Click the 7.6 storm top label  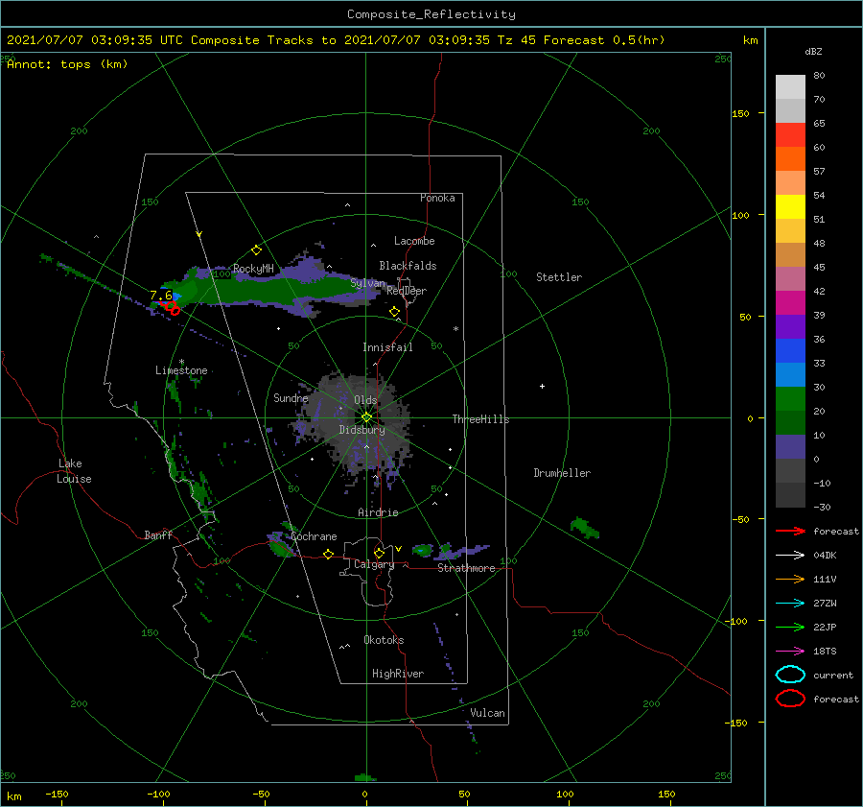[x=161, y=296]
